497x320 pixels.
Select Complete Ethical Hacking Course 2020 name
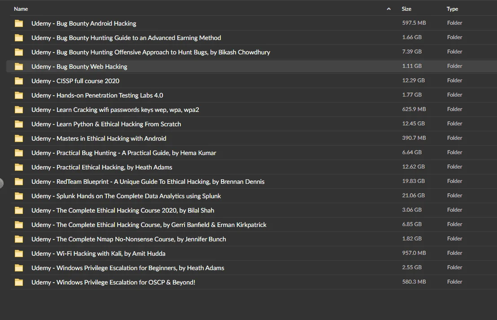[x=123, y=210]
